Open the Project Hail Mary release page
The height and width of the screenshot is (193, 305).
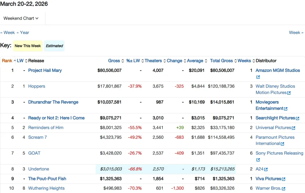click(45, 70)
